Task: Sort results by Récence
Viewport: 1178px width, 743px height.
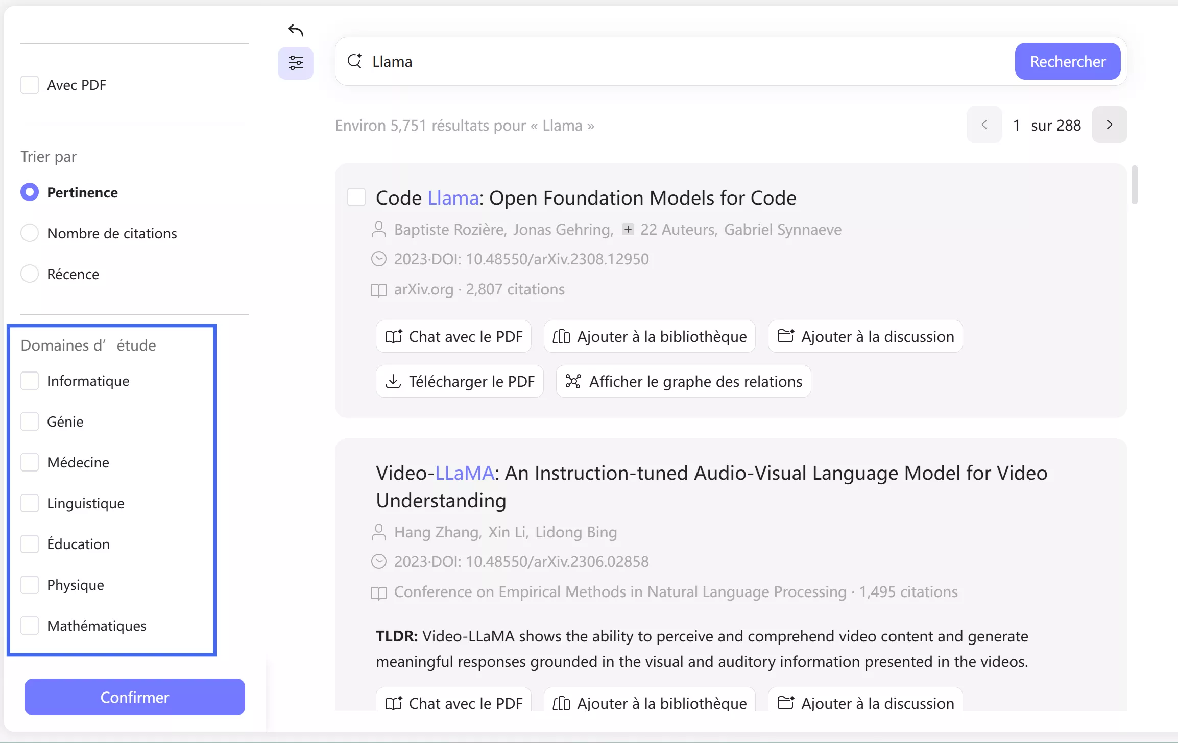Action: point(30,274)
